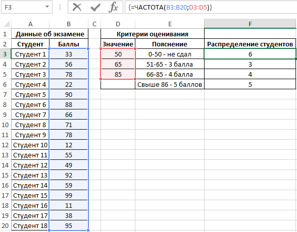This screenshot has height=232, width=297.
Task: Open Insert Function fx dialog
Action: tap(113, 8)
